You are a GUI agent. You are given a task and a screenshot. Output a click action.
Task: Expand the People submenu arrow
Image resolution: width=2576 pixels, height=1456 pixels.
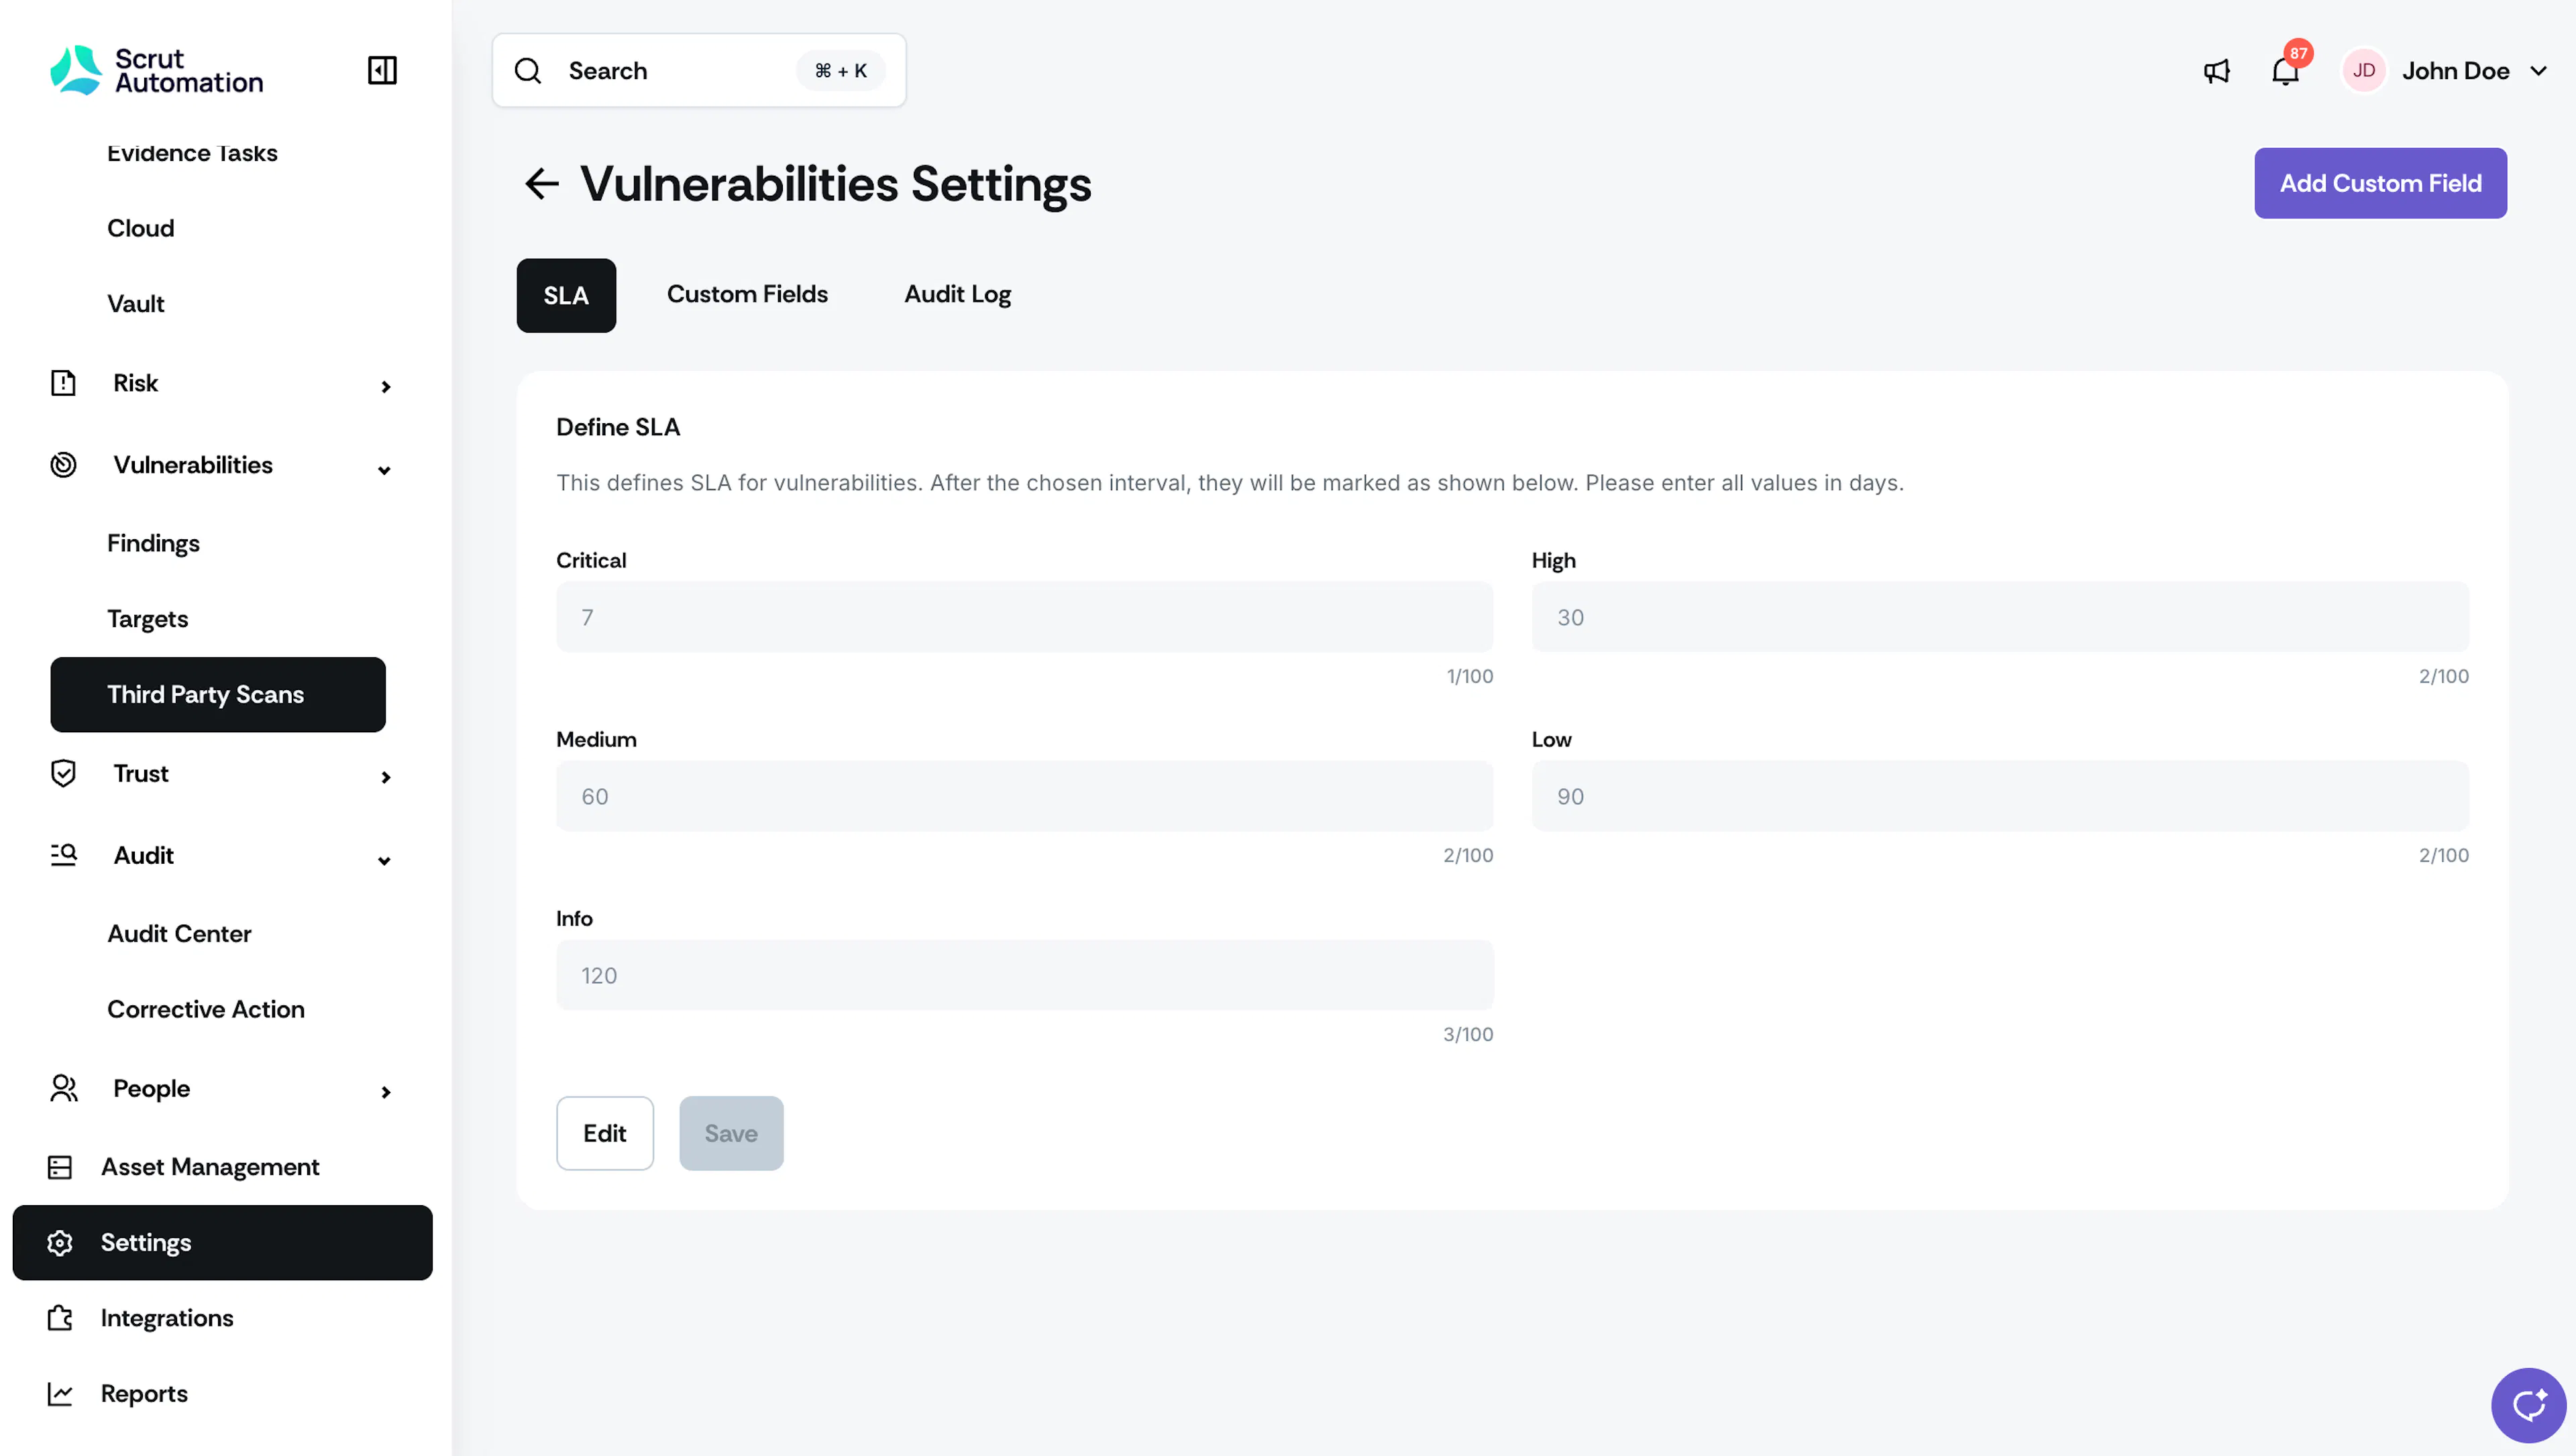pos(385,1092)
